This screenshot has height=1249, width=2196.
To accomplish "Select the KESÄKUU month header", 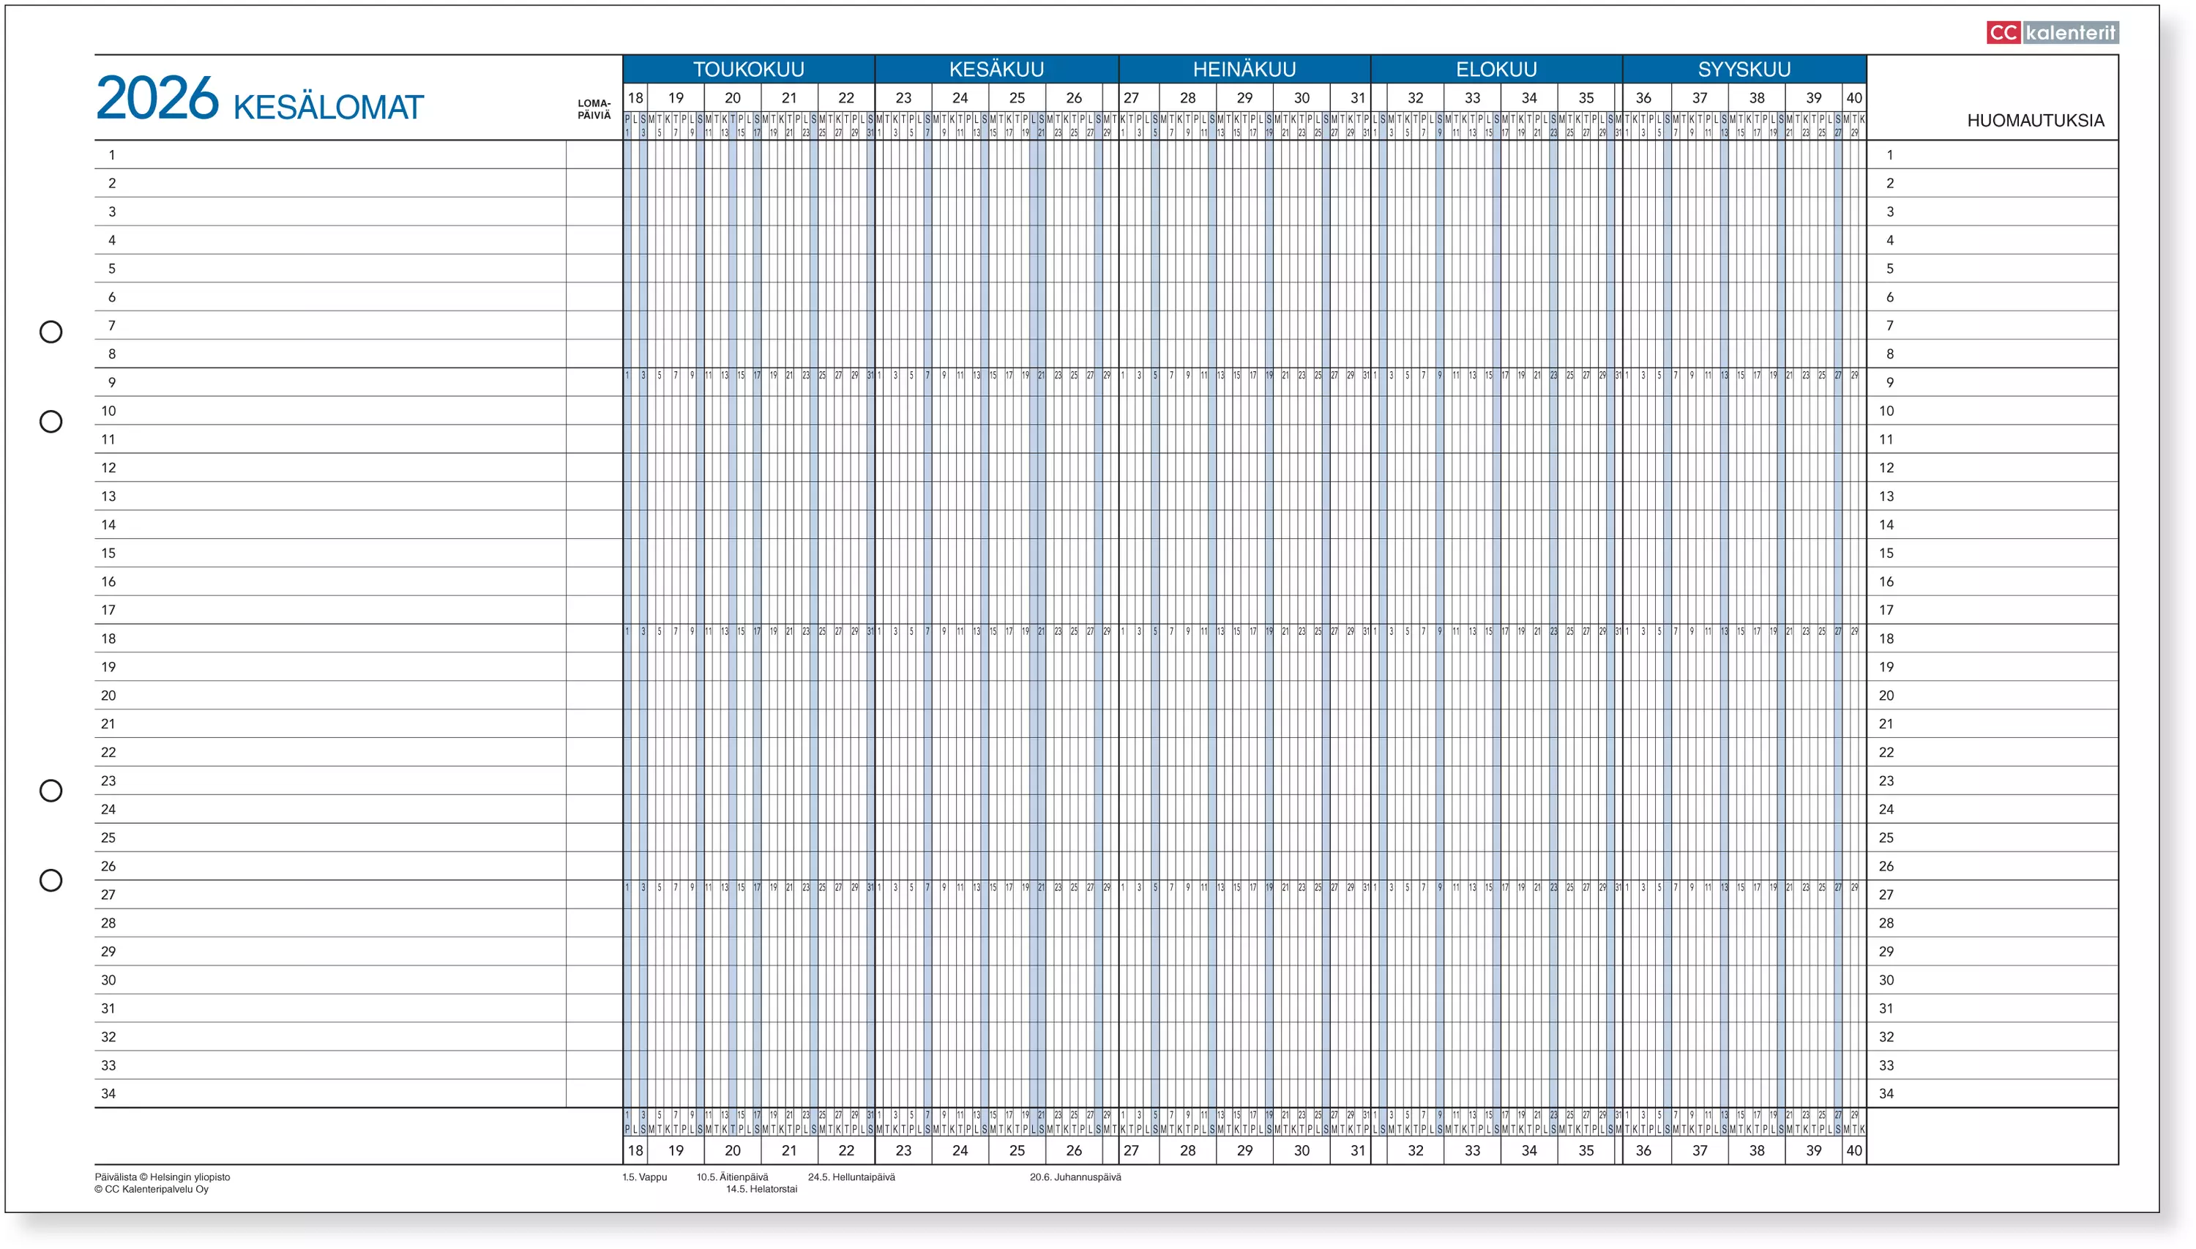I will tap(996, 69).
